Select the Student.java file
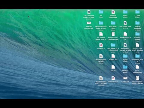Viewport: 144px width, 108px height. [113, 56]
